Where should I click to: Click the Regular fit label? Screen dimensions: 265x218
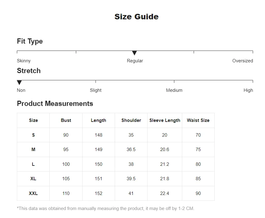click(135, 61)
